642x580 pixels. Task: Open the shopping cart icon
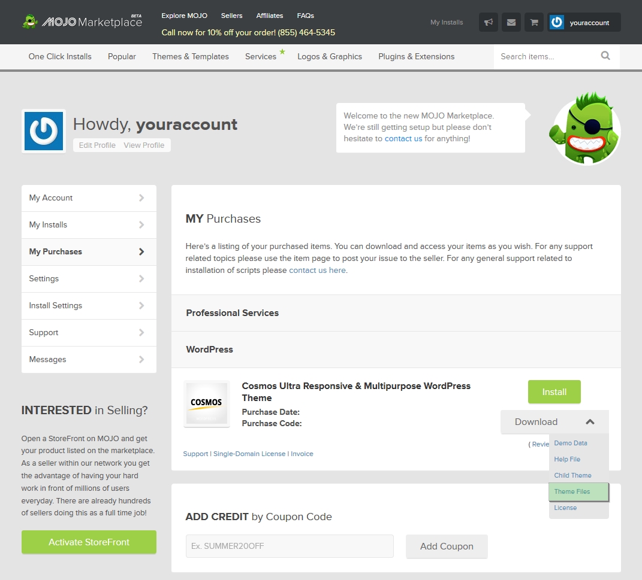pyautogui.click(x=534, y=22)
